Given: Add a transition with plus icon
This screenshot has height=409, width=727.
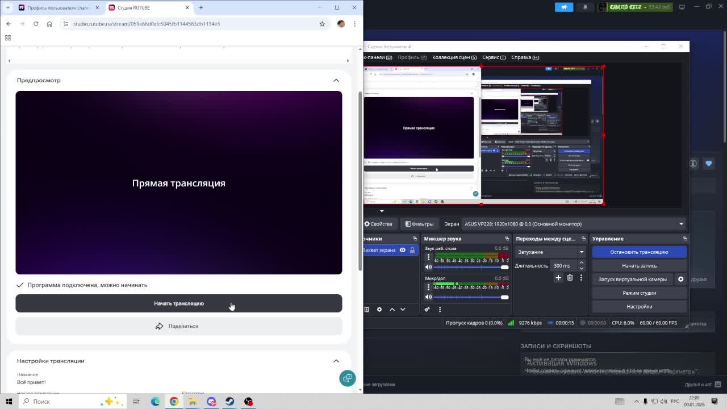Looking at the screenshot, I should (x=558, y=277).
